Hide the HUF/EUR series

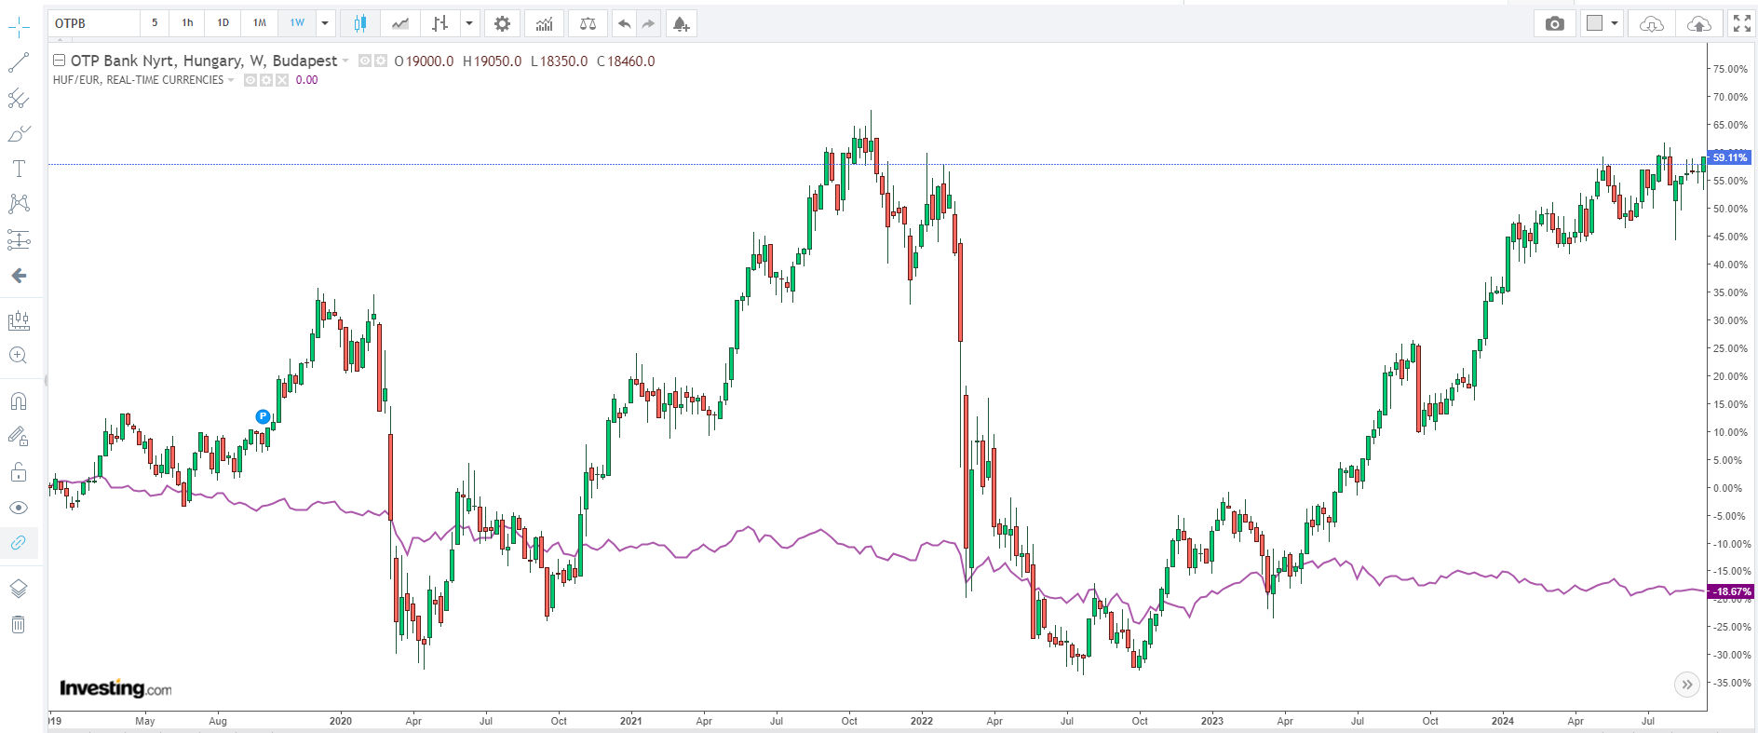click(250, 80)
